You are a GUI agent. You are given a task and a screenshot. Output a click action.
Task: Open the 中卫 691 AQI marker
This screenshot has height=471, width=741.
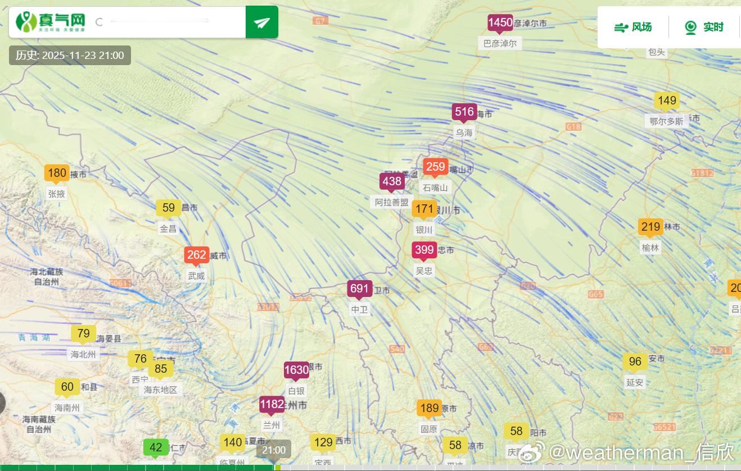point(359,289)
